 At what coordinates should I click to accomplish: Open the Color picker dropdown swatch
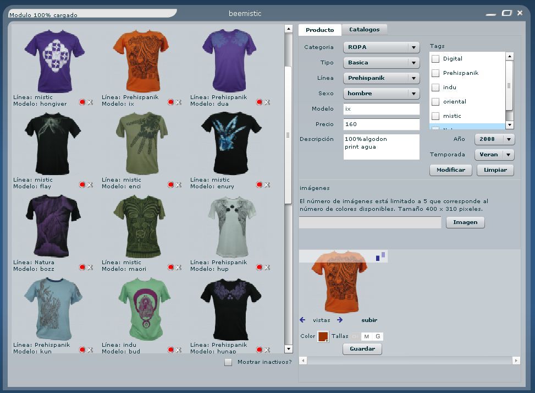(323, 336)
